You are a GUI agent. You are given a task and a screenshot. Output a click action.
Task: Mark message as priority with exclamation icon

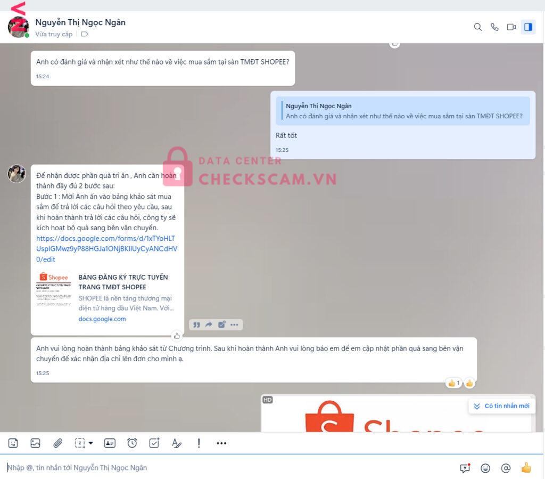(199, 443)
